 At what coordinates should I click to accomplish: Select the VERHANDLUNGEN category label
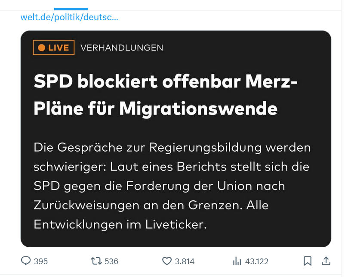pos(122,48)
